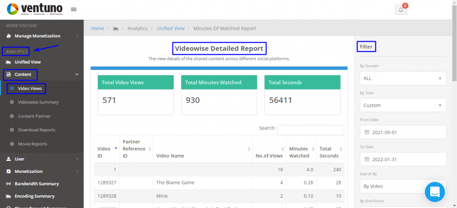Click the Encoding Summary chart icon
This screenshot has height=208, width=457.
[9, 196]
